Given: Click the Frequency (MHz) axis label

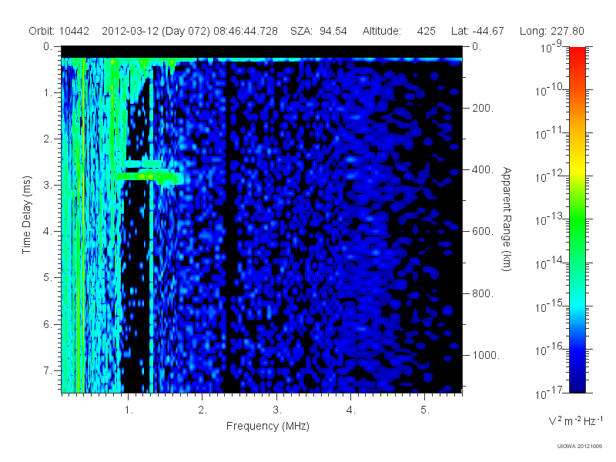Looking at the screenshot, I should pos(267,426).
